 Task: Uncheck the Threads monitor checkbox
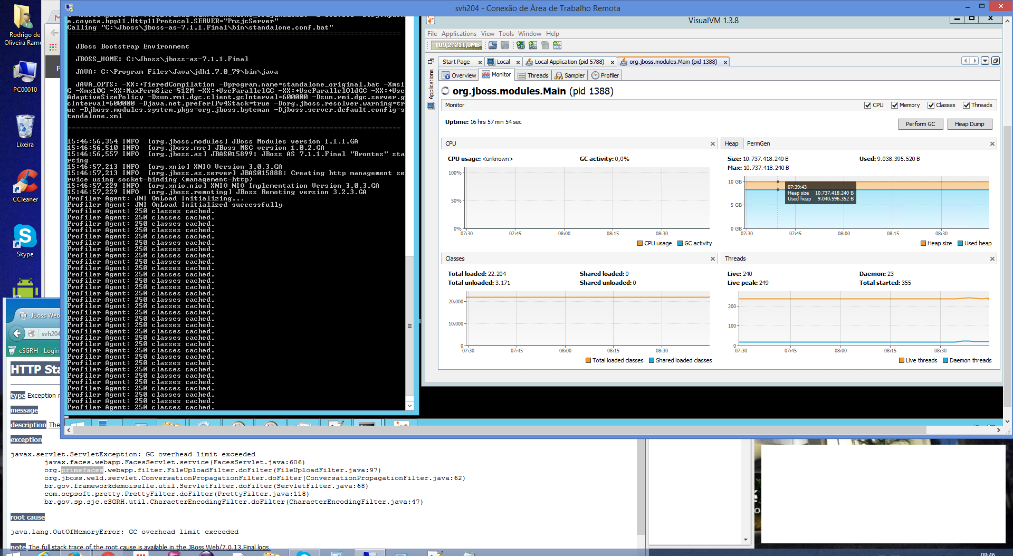[x=966, y=105]
